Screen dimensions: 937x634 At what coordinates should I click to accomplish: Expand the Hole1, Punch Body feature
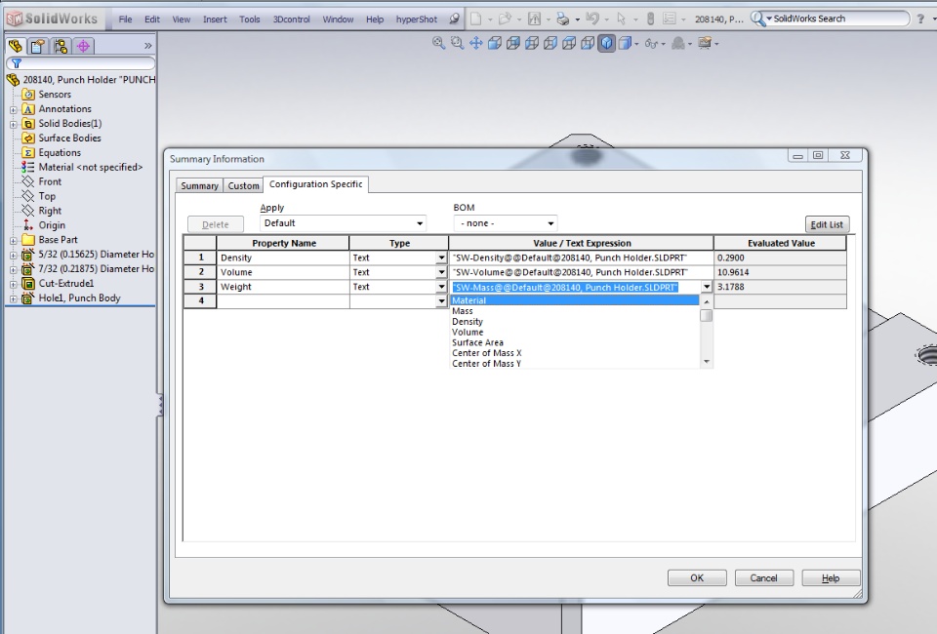pos(13,299)
